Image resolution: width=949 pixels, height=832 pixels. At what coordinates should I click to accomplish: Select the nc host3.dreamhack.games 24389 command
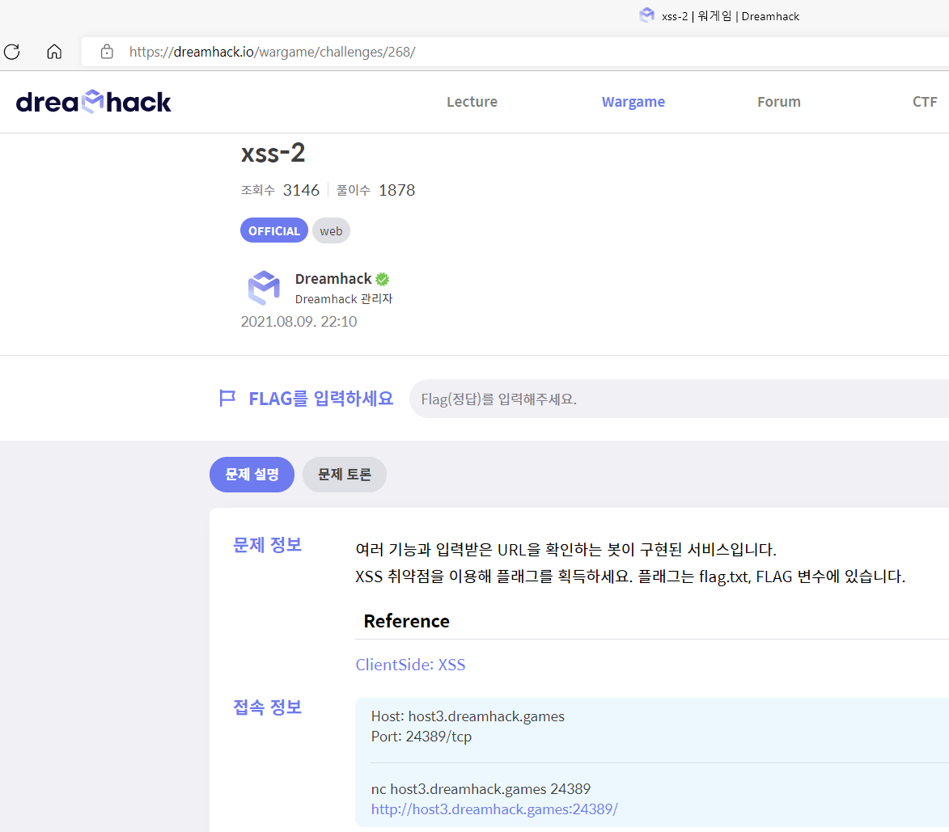[x=481, y=789]
